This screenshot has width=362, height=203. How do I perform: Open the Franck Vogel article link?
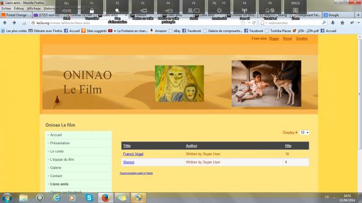[133, 154]
